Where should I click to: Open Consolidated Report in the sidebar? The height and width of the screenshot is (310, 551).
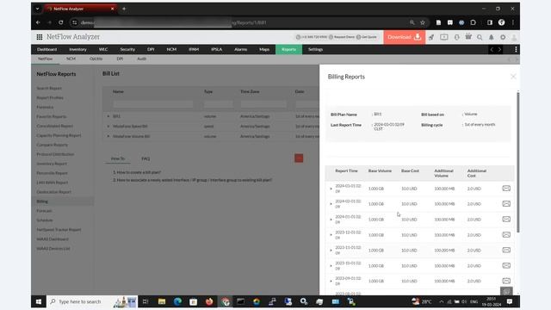pos(55,126)
